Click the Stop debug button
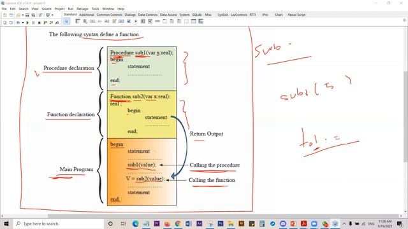 pyautogui.click(x=40, y=23)
